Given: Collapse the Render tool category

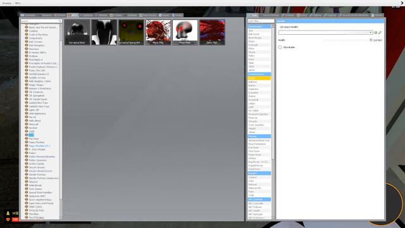Looking at the screenshot, I should (x=259, y=173).
